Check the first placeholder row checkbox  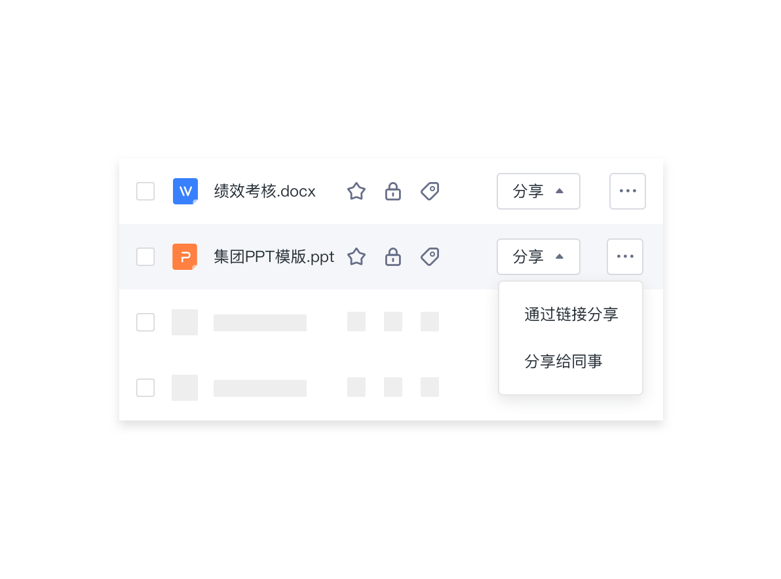coord(145,322)
